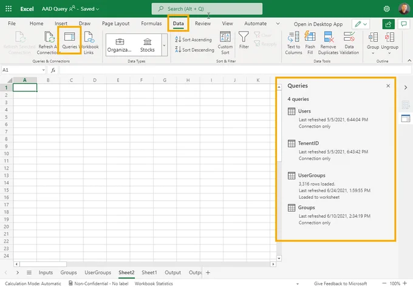Toggle the Filter funnel

(x=244, y=40)
